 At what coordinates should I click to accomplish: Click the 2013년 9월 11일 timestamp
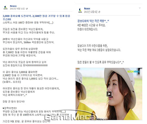tap(17, 9)
